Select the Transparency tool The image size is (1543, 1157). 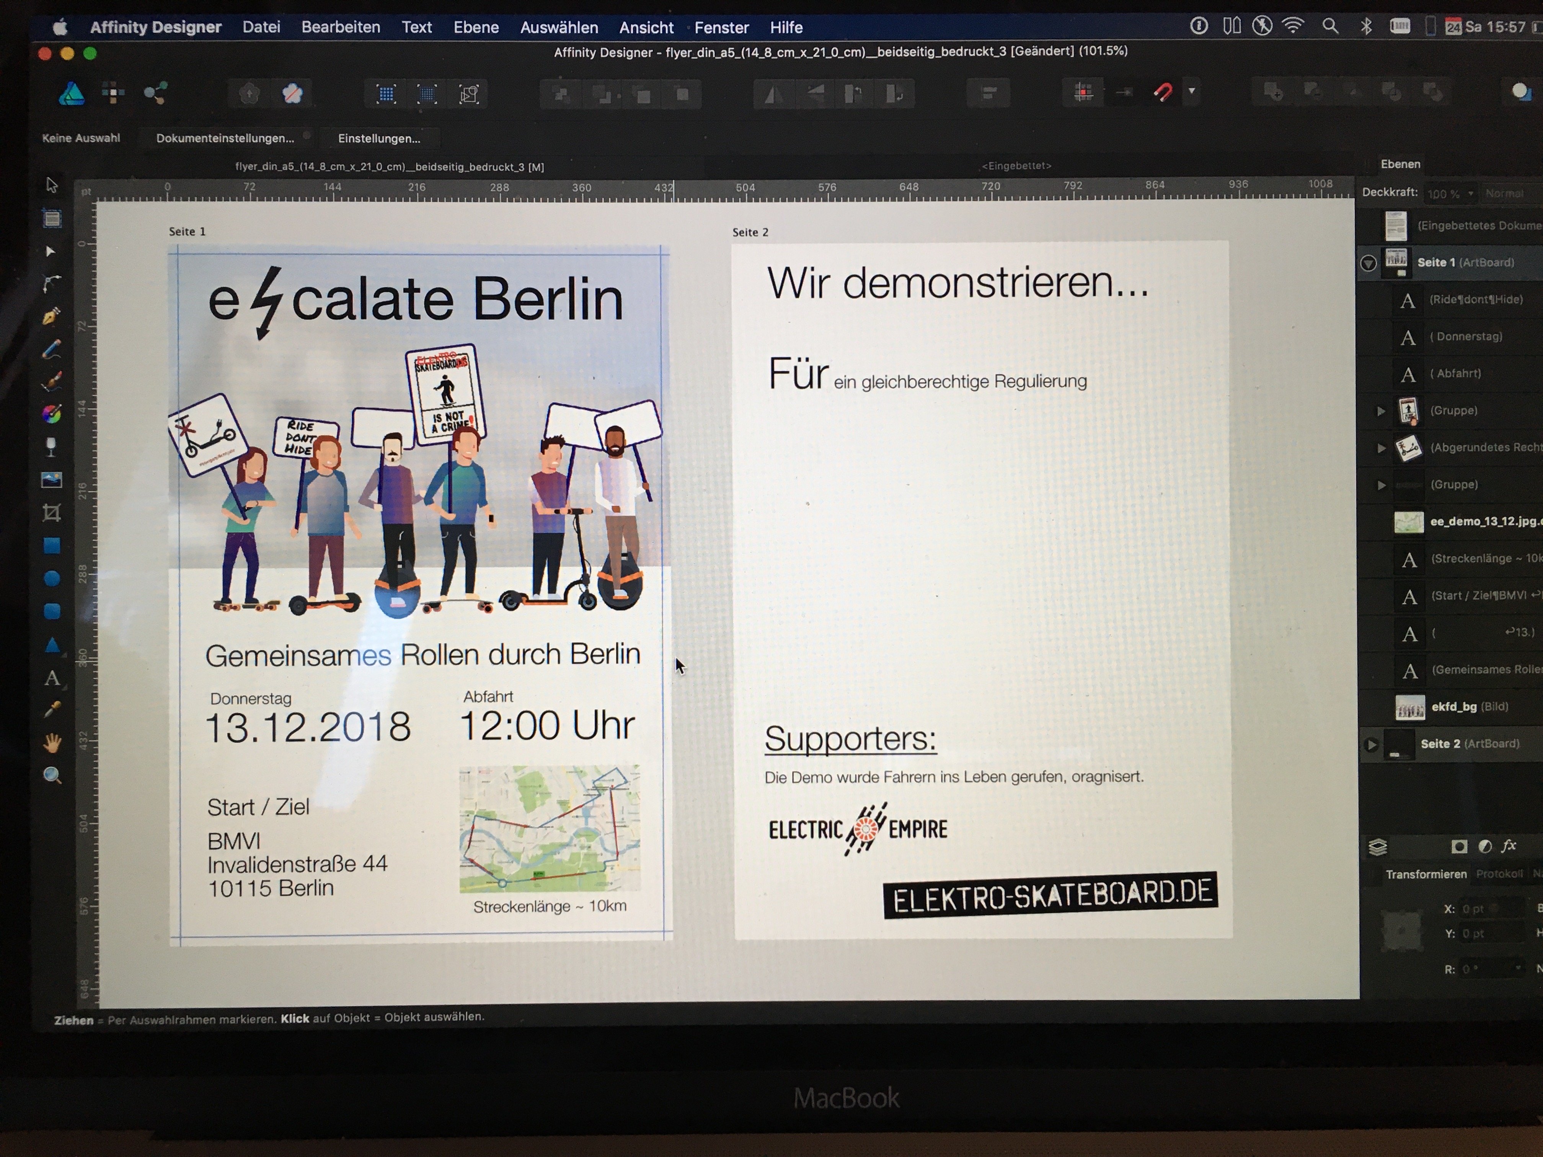point(51,447)
